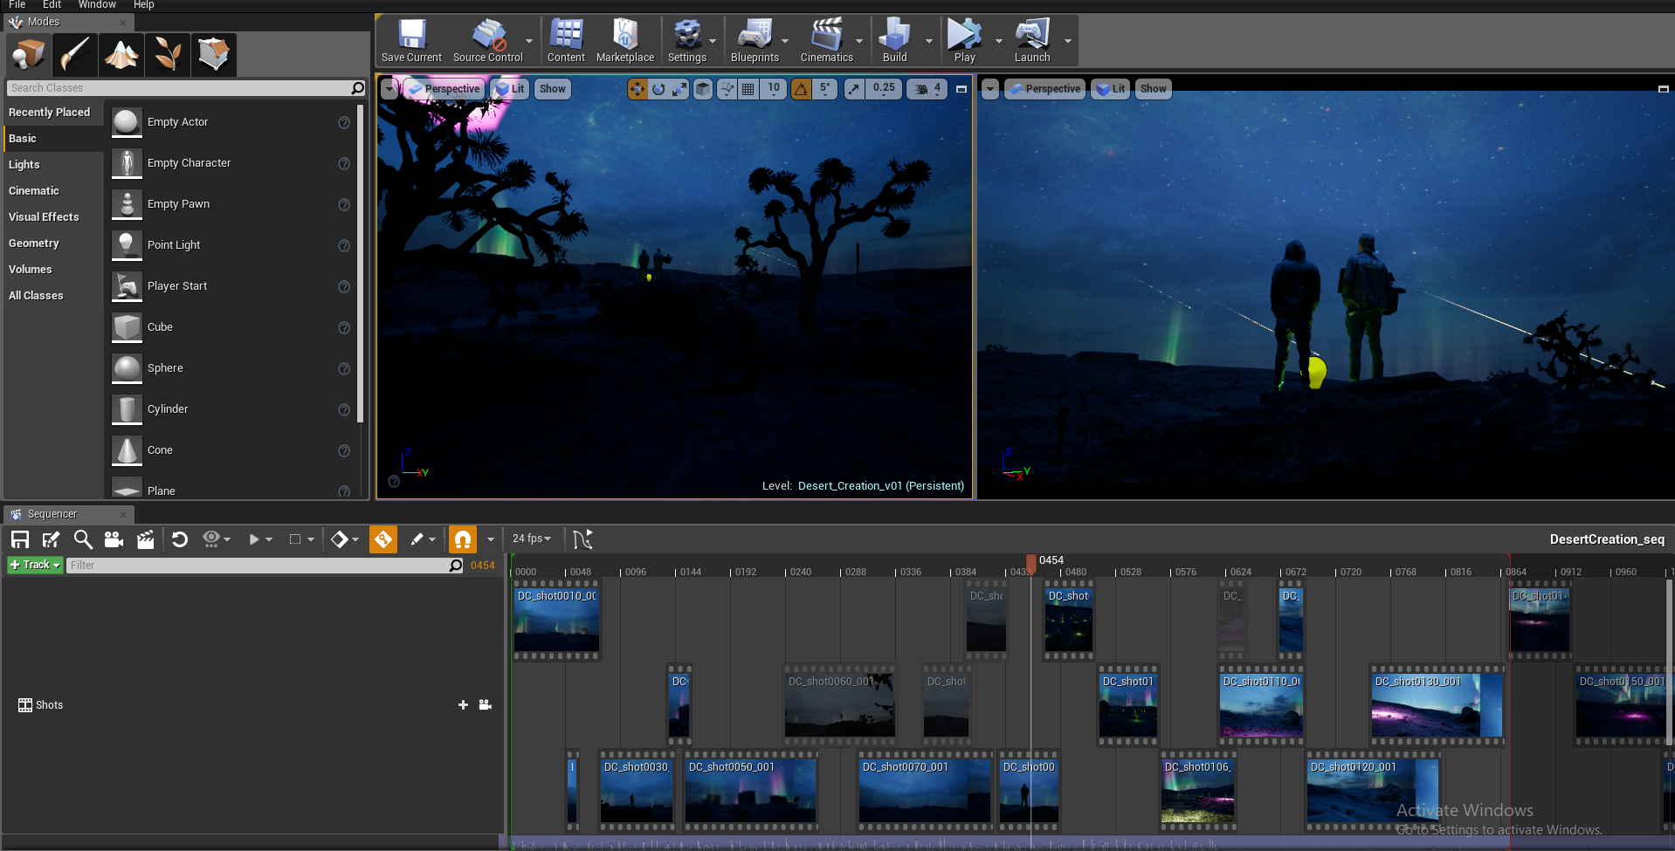Open the Window menu
This screenshot has height=851, width=1675.
tap(97, 5)
